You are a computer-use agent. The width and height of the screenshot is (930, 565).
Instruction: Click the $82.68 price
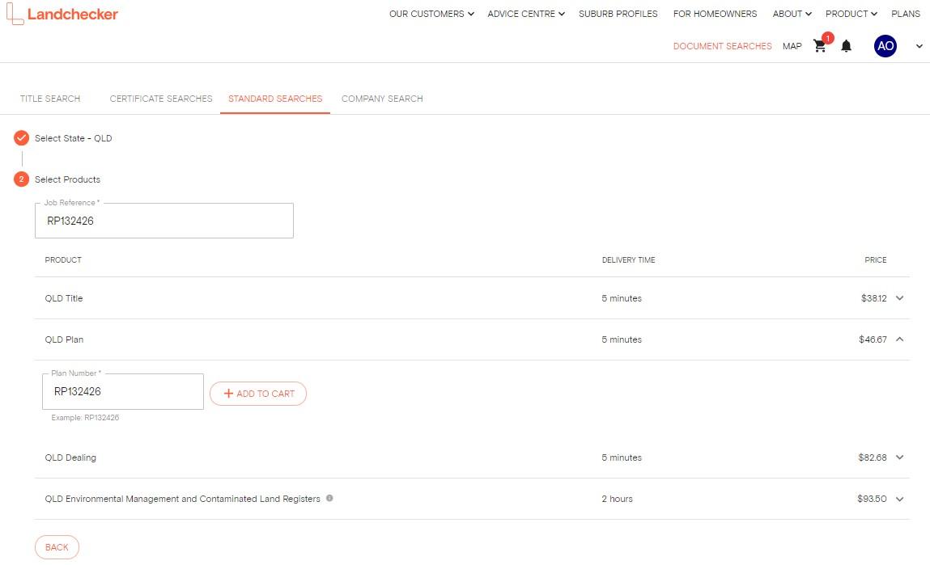point(873,457)
